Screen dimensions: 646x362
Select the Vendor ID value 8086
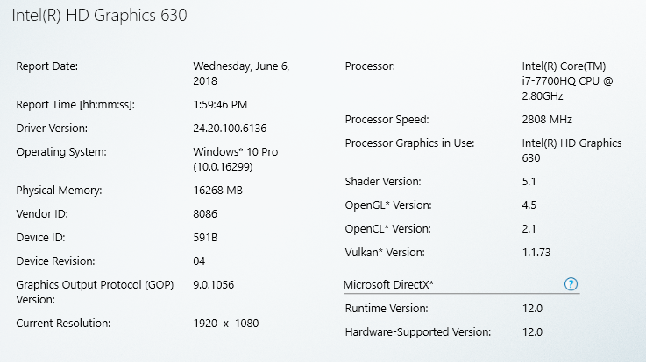[205, 214]
